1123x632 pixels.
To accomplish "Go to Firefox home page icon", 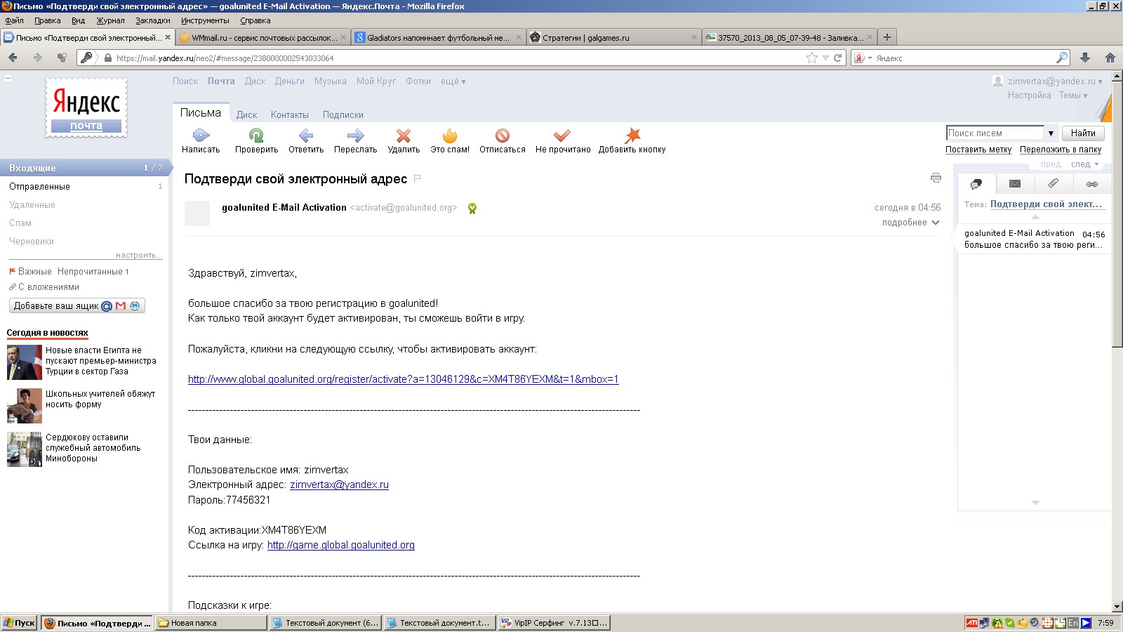I will pyautogui.click(x=1110, y=58).
